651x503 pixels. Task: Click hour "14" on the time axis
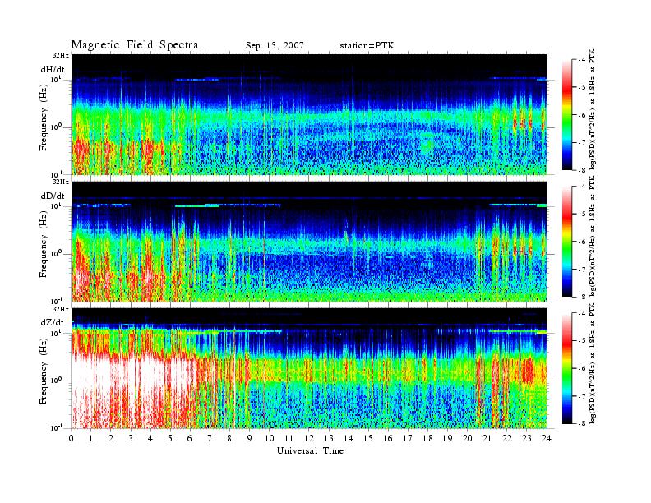[x=349, y=438]
